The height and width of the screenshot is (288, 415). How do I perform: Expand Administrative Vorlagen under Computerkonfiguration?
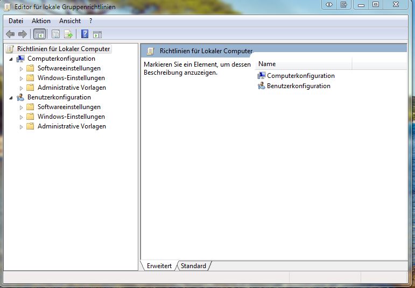click(x=21, y=88)
